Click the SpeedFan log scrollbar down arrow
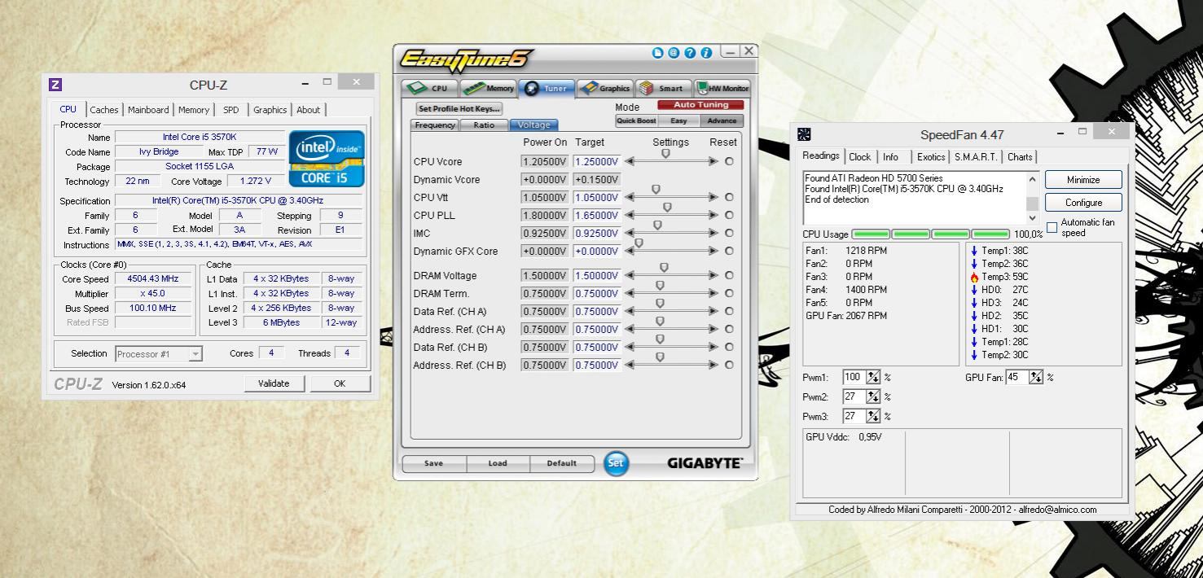 click(1032, 217)
